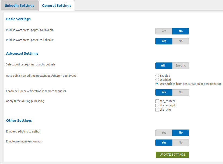Check the the_title publishing filter
Image resolution: width=223 pixels, height=164 pixels.
coord(157,110)
